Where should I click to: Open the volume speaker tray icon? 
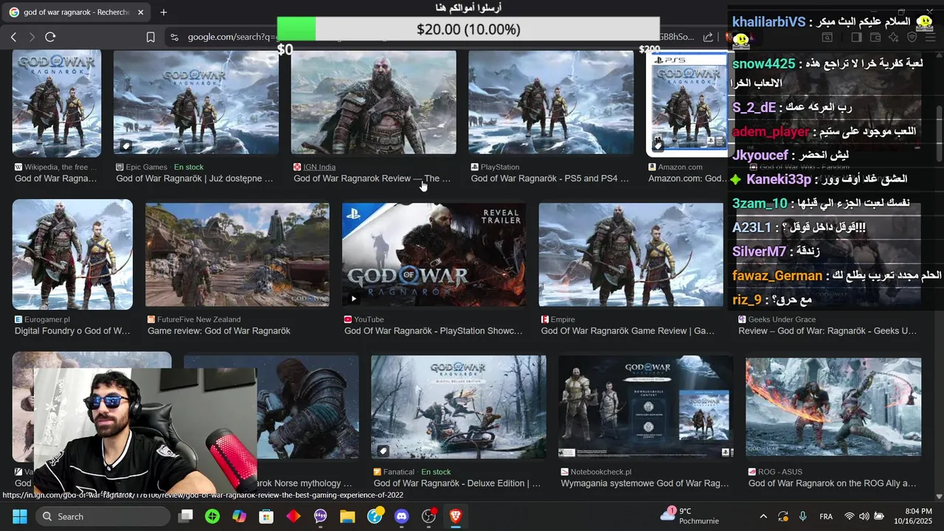[864, 516]
